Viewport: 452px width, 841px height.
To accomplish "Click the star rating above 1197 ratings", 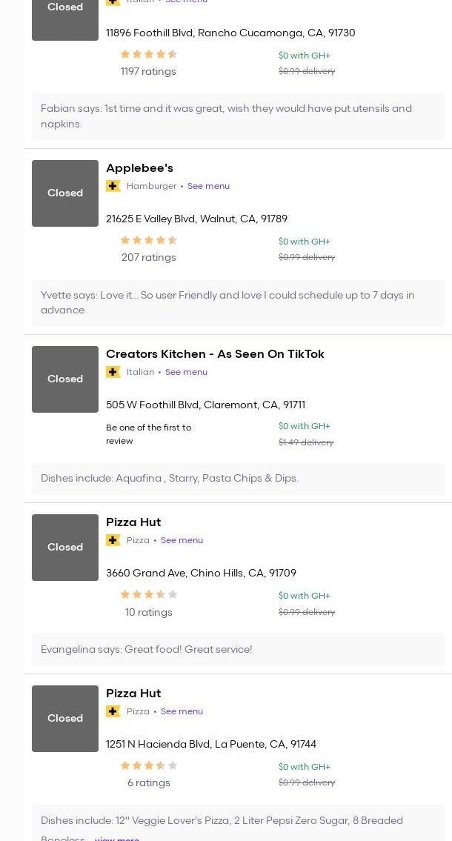I will coord(148,54).
